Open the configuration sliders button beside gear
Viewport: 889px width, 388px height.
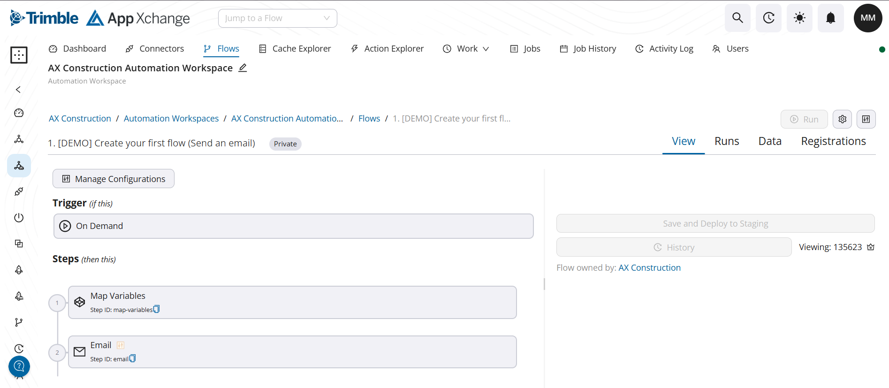[866, 119]
